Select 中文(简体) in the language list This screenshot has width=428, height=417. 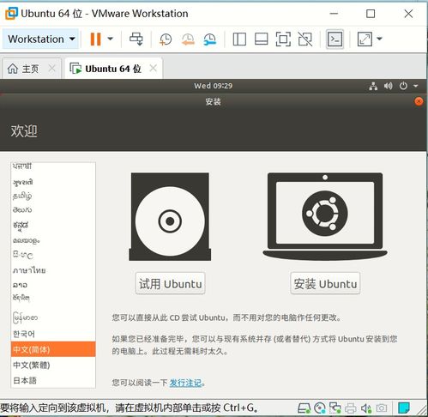pyautogui.click(x=53, y=349)
